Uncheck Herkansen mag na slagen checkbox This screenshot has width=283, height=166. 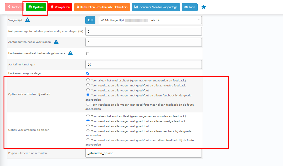[88, 73]
